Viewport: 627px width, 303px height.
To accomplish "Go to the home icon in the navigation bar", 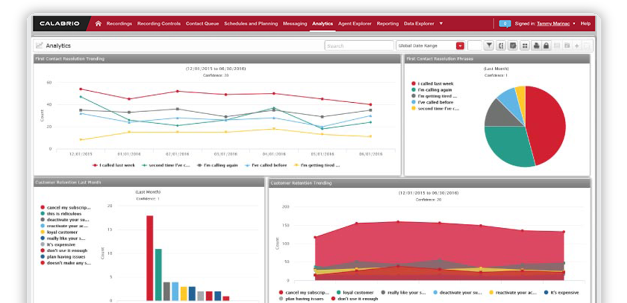I will pyautogui.click(x=98, y=23).
